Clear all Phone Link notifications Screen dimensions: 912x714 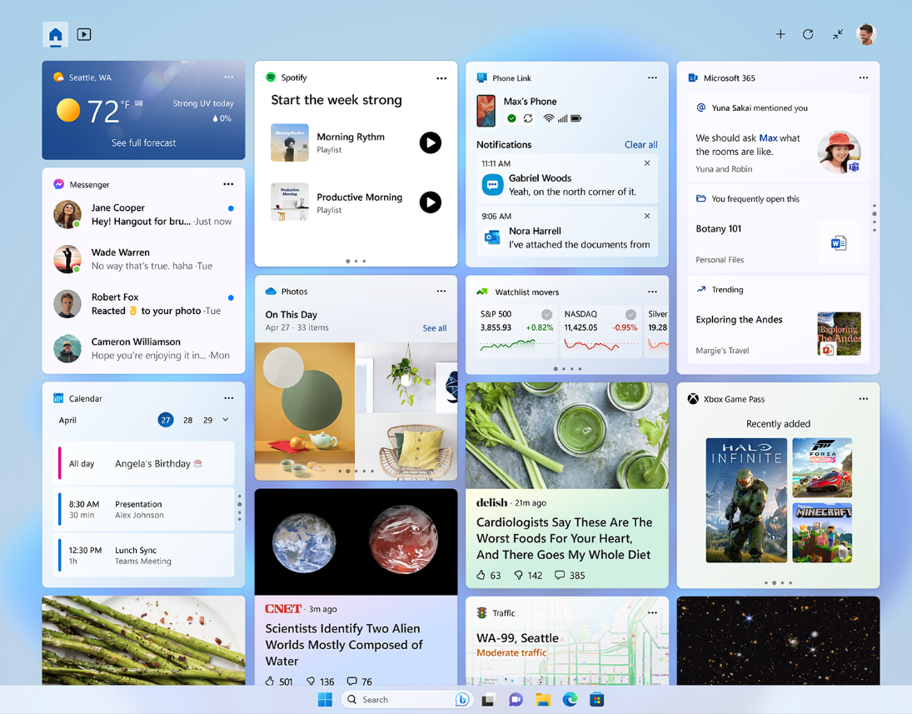click(640, 144)
